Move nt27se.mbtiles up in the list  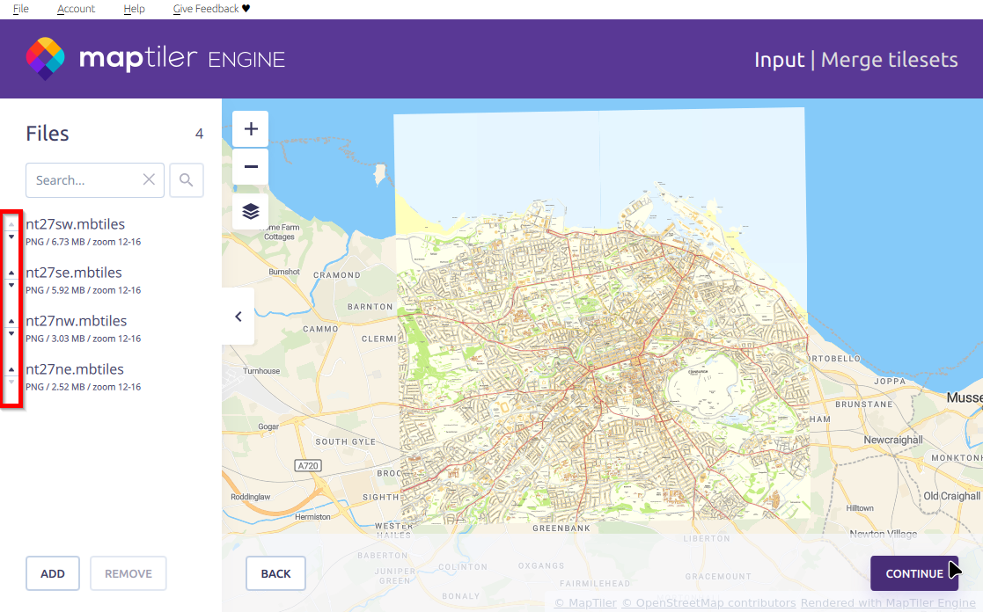pos(11,273)
